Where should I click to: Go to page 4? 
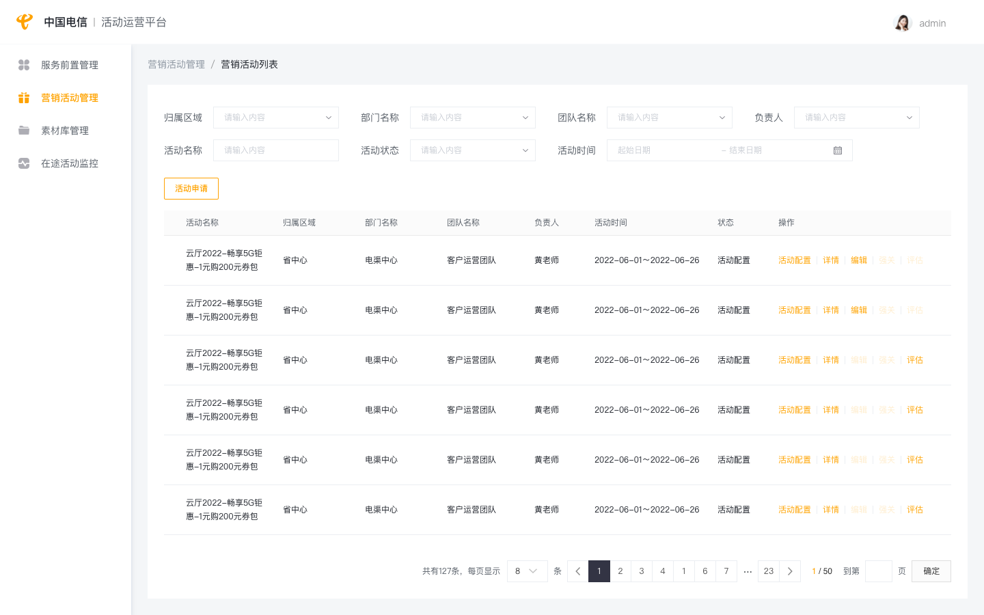663,571
